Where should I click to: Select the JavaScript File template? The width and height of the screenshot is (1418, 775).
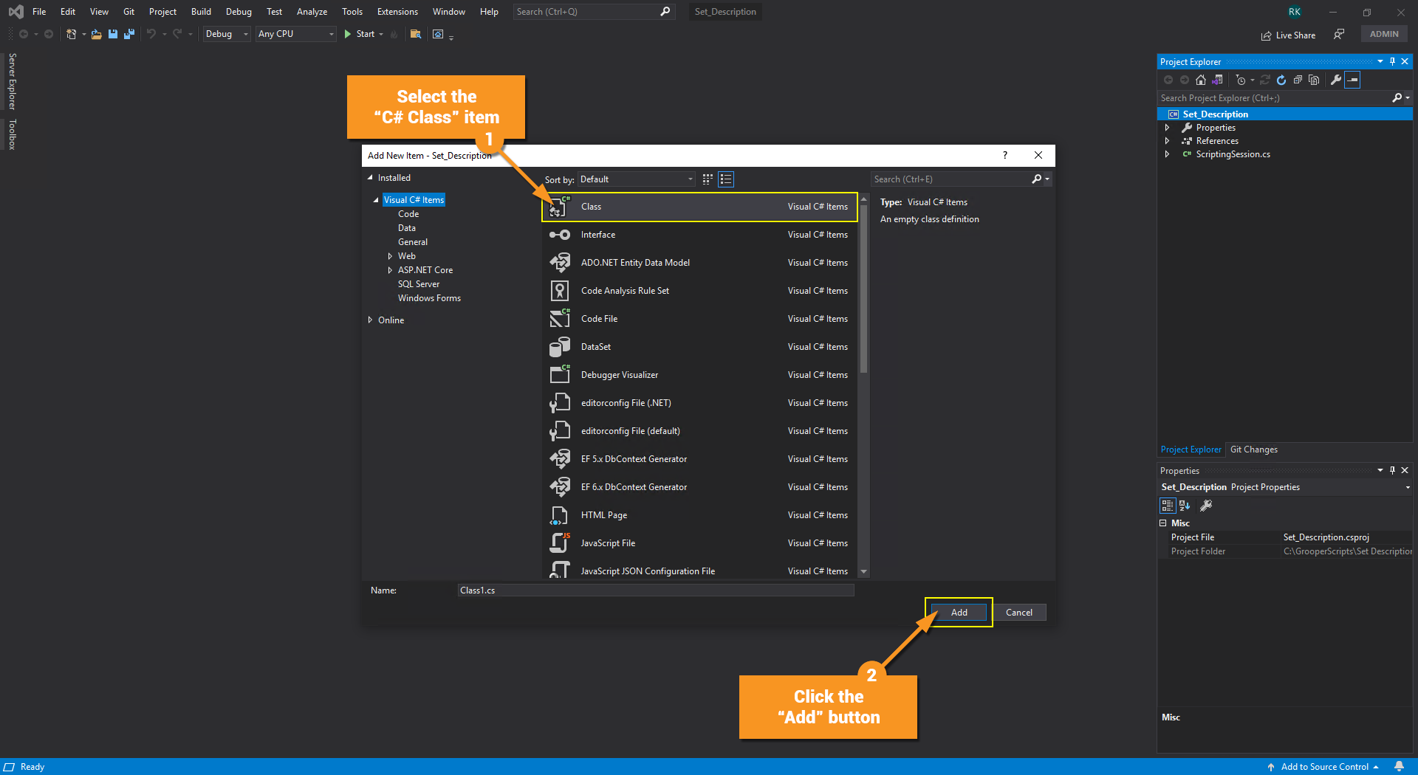[x=700, y=543]
